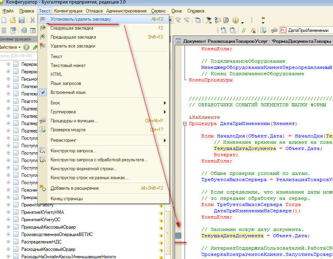Click End of page (Конец страницы) item
The width and height of the screenshot is (333, 259).
point(66,199)
